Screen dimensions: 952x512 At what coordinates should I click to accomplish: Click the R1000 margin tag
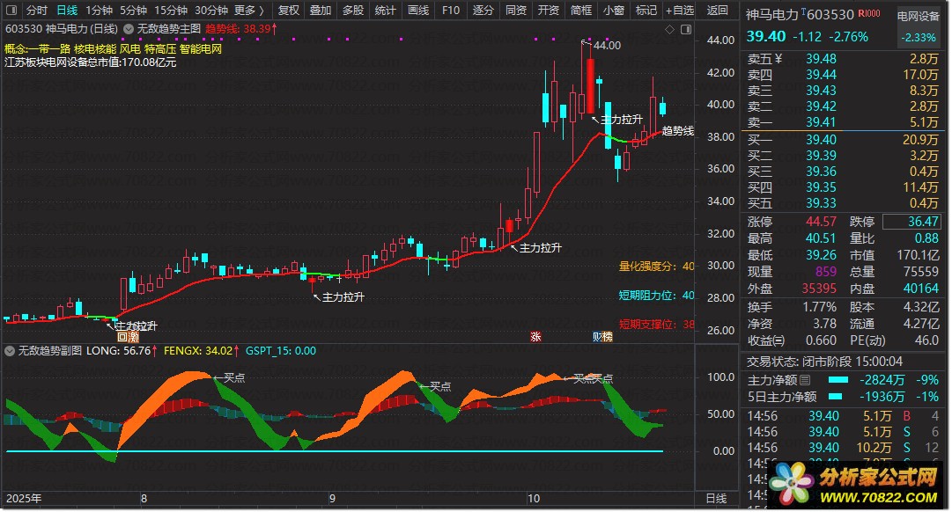869,13
